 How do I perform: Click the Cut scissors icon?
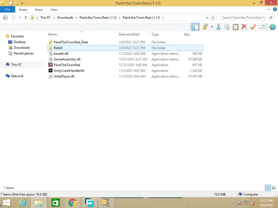tap(218, 27)
